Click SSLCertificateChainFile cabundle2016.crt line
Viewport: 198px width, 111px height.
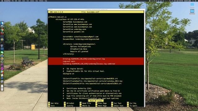click(x=92, y=84)
